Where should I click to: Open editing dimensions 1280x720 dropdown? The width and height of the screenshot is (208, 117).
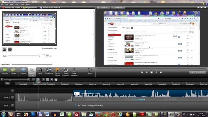coord(103,7)
